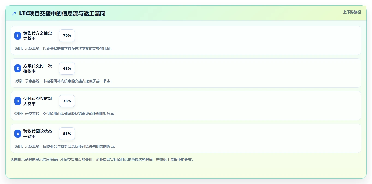Click the label 方案转交付一次接收率
The width and height of the screenshot is (372, 184).
click(38, 68)
